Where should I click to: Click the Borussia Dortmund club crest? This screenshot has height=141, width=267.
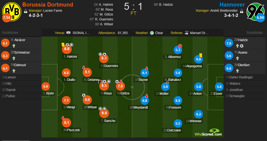11,12
